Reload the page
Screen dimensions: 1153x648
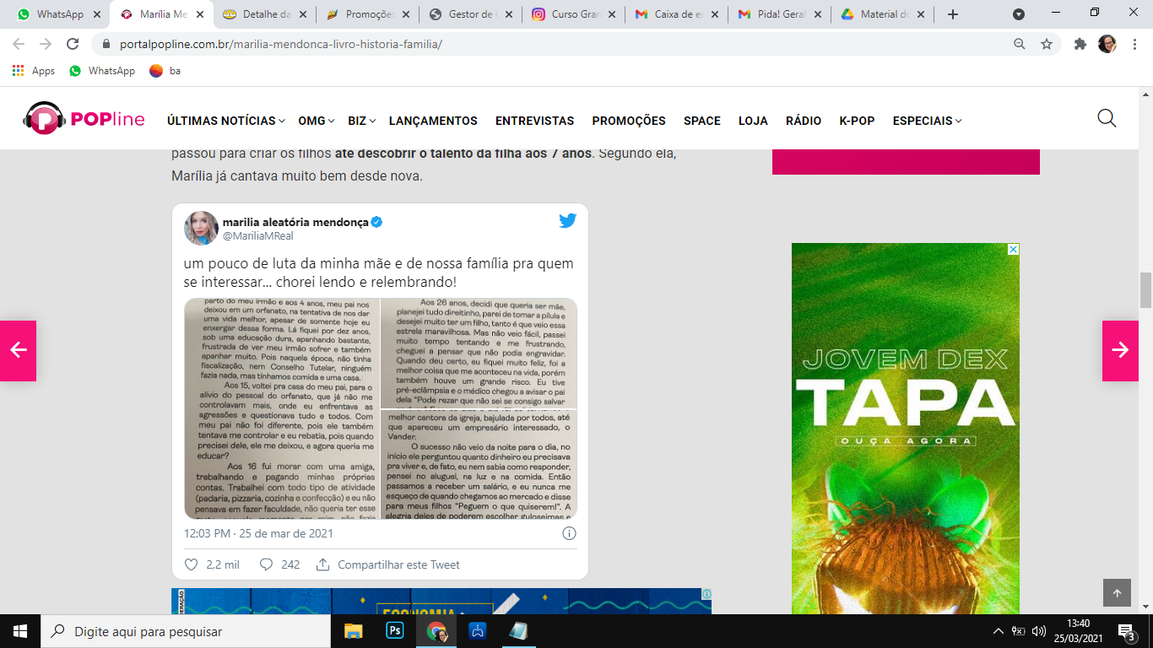73,44
